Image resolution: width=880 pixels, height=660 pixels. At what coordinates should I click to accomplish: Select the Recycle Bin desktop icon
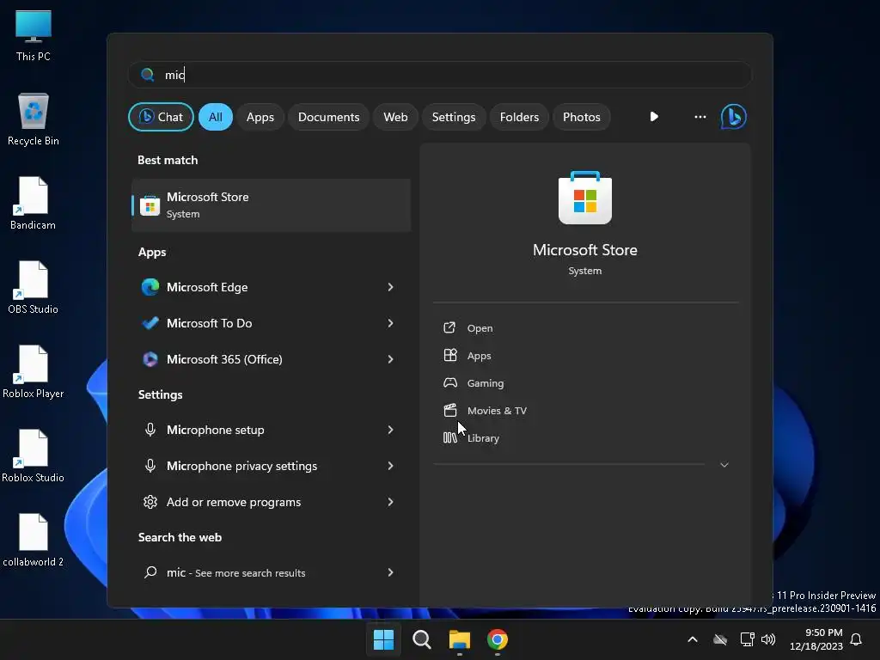coord(34,119)
